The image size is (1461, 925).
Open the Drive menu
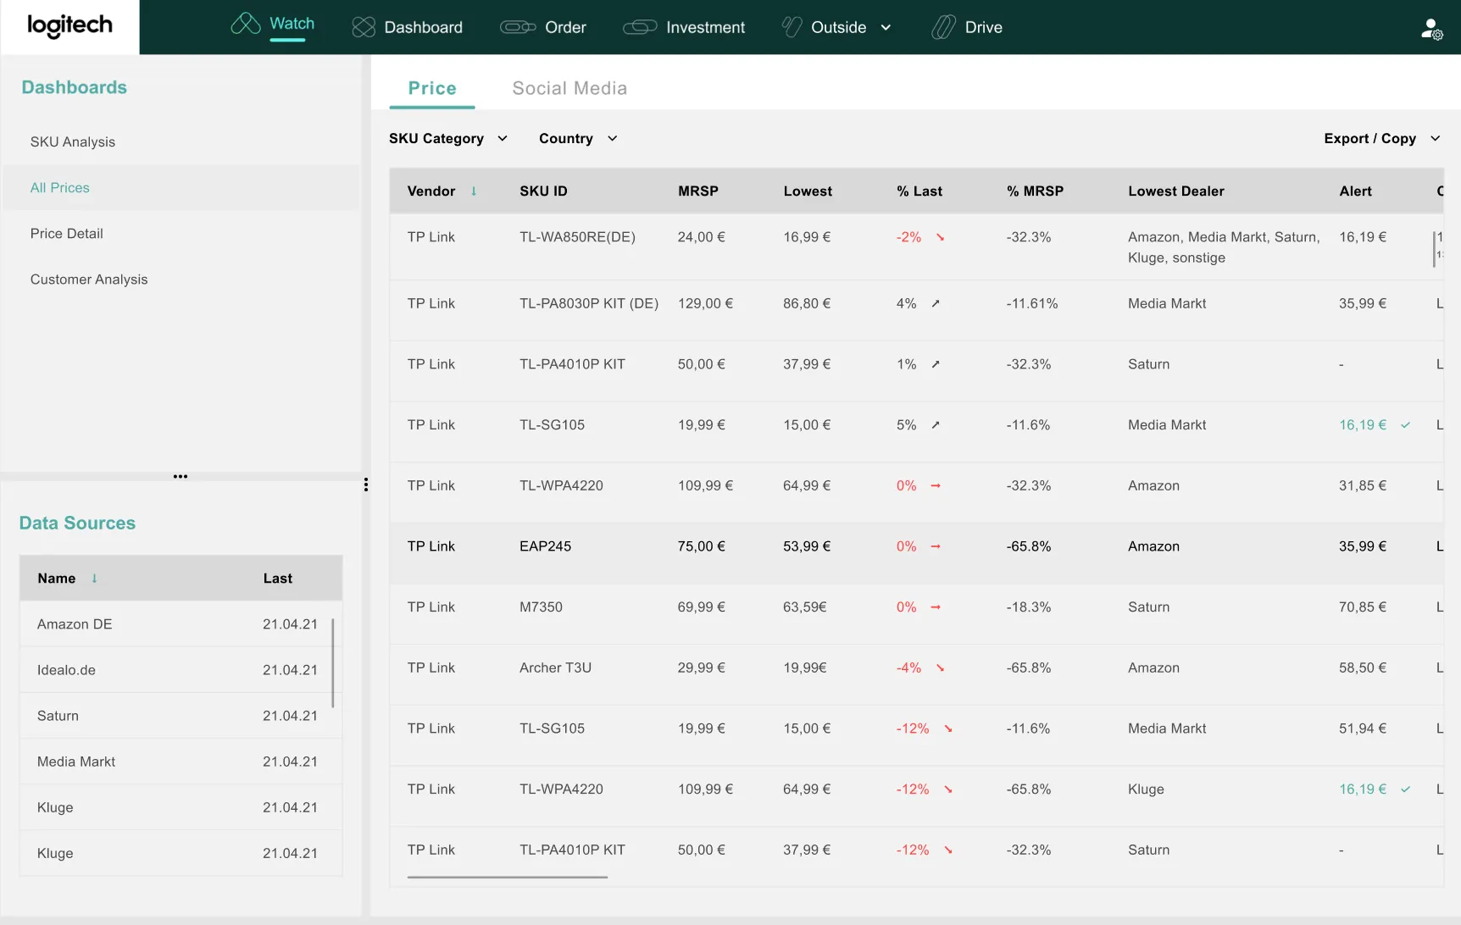coord(983,27)
